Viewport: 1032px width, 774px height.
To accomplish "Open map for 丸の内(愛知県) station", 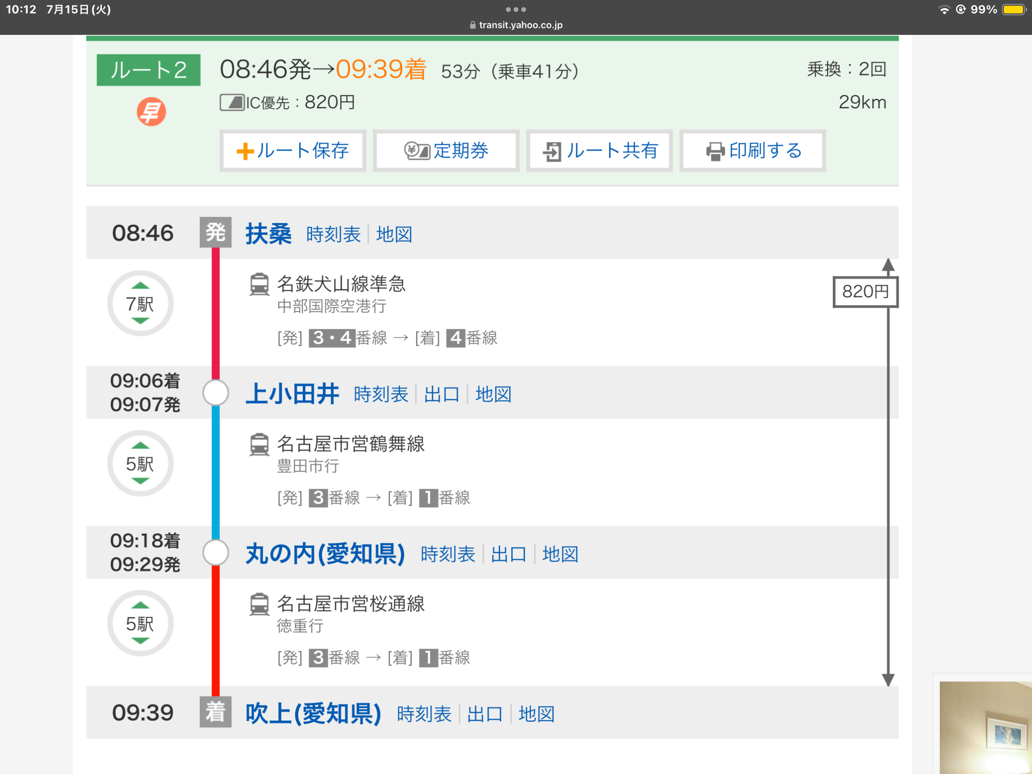I will click(560, 554).
